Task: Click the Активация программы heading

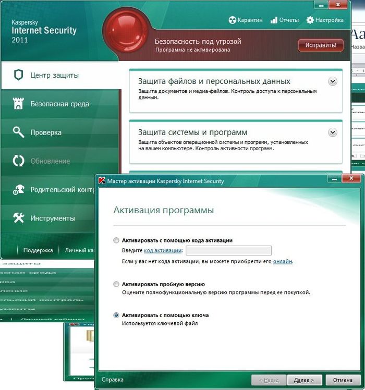Action: pyautogui.click(x=163, y=210)
